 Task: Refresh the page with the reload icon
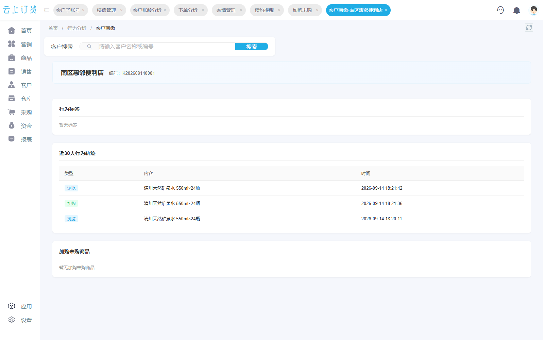pos(529,28)
